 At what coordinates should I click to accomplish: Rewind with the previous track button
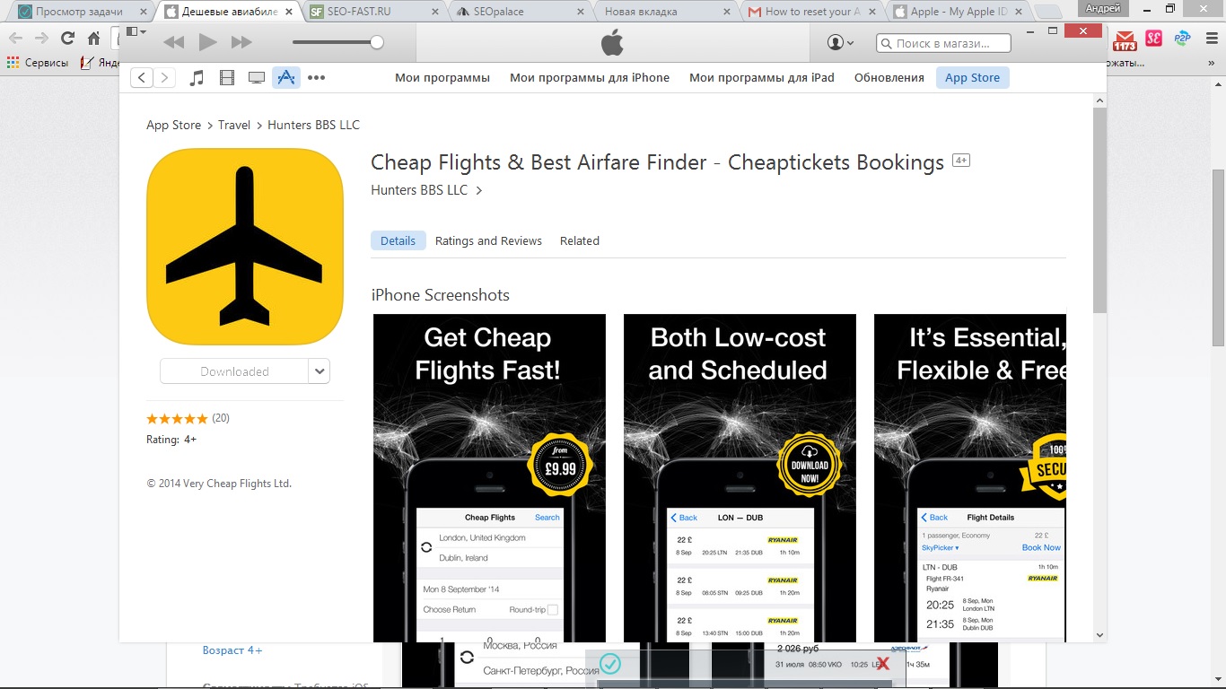pyautogui.click(x=174, y=42)
